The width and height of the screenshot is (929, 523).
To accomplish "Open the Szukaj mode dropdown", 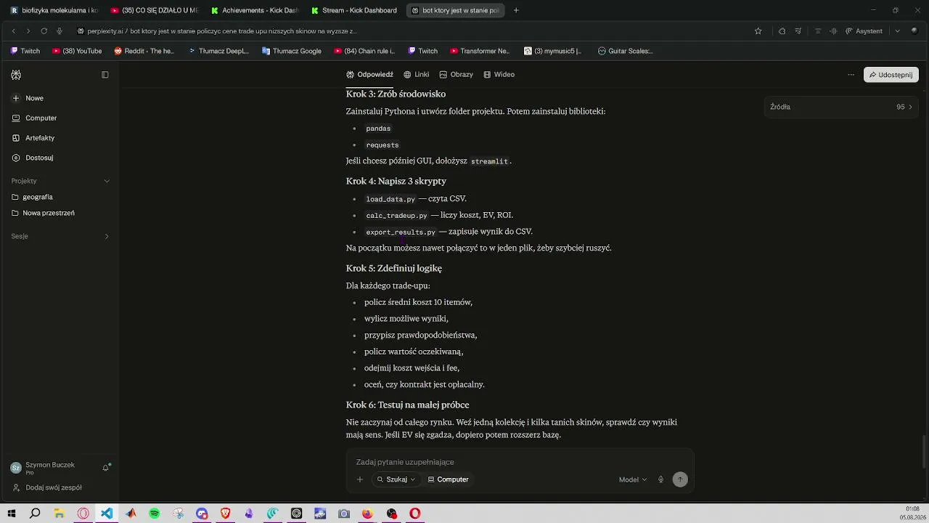I will pyautogui.click(x=396, y=479).
